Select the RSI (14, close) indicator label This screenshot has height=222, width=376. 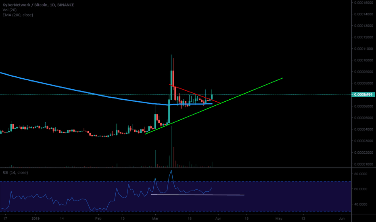pos(15,173)
